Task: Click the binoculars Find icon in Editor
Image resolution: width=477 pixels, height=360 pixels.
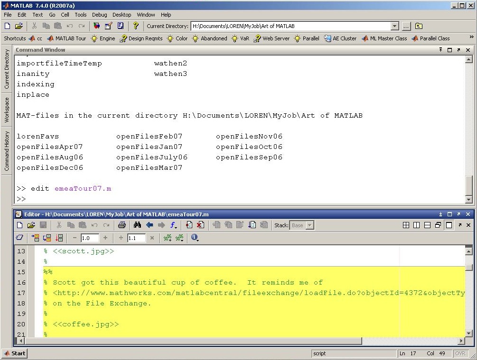Action: coord(138,225)
